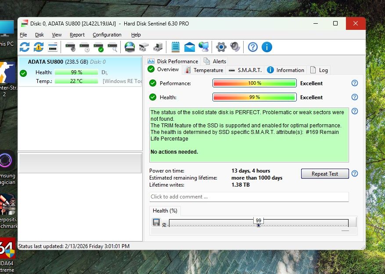
Task: Click the 'more than 1000 days' value
Action: tap(257, 178)
